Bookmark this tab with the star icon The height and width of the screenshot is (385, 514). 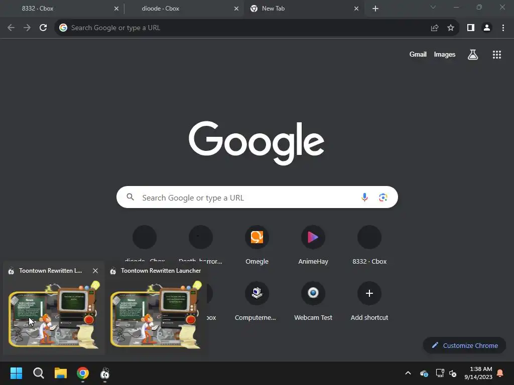451,28
